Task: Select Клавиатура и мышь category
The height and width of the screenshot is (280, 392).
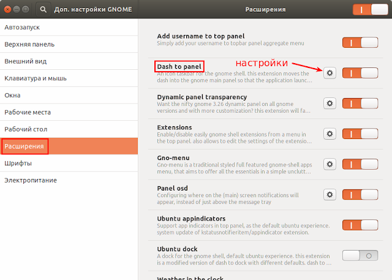Action: pyautogui.click(x=69, y=78)
